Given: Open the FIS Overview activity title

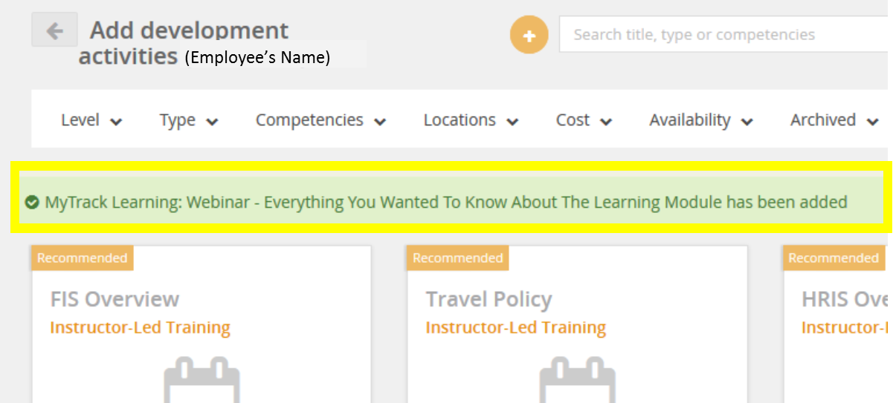Looking at the screenshot, I should (x=115, y=299).
